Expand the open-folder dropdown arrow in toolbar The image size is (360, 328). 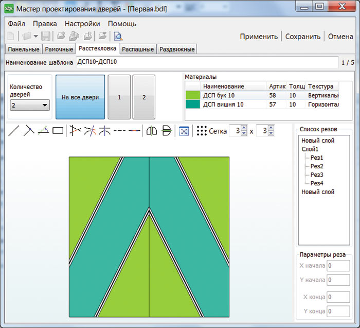click(35, 36)
